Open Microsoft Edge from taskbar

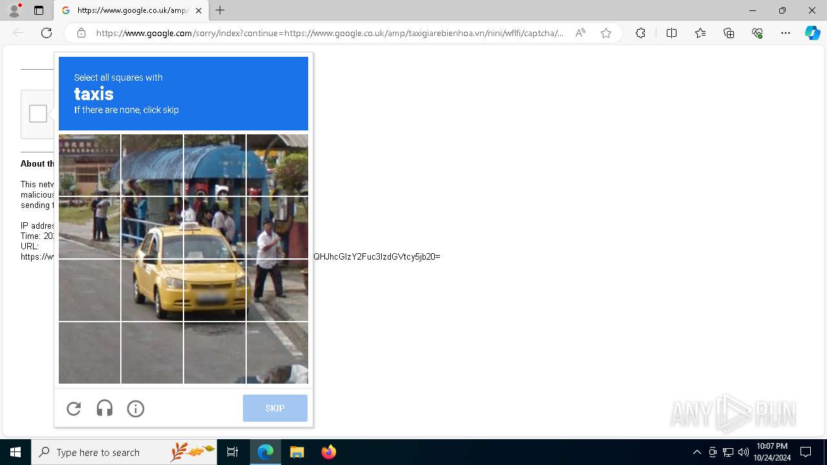[x=266, y=452]
